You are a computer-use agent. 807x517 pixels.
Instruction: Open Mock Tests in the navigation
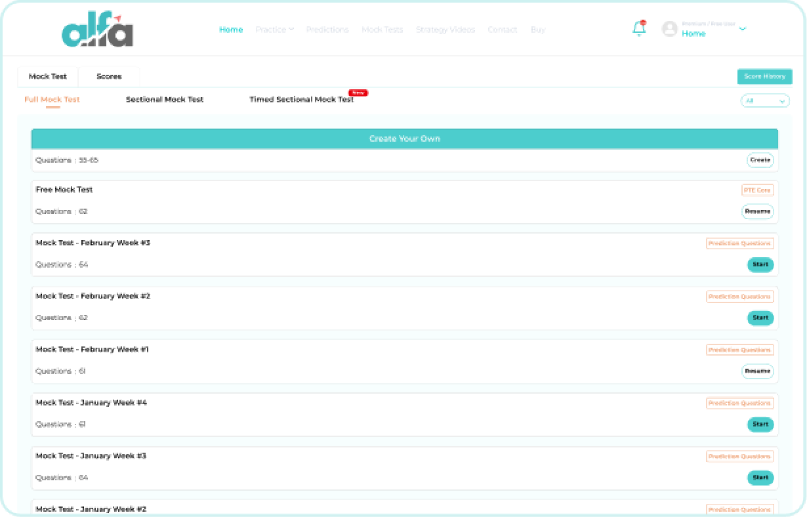pyautogui.click(x=382, y=30)
